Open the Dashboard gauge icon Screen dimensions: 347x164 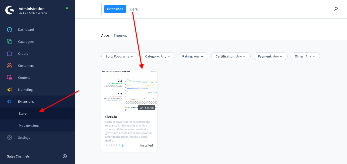coord(10,29)
